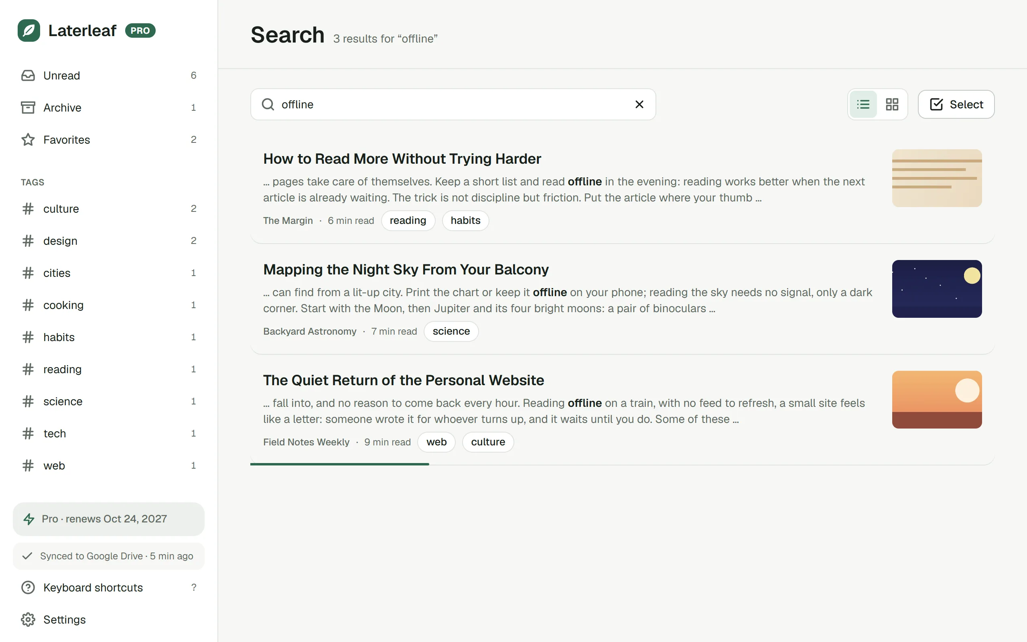
Task: Click the sunset article thumbnail
Action: pos(937,400)
